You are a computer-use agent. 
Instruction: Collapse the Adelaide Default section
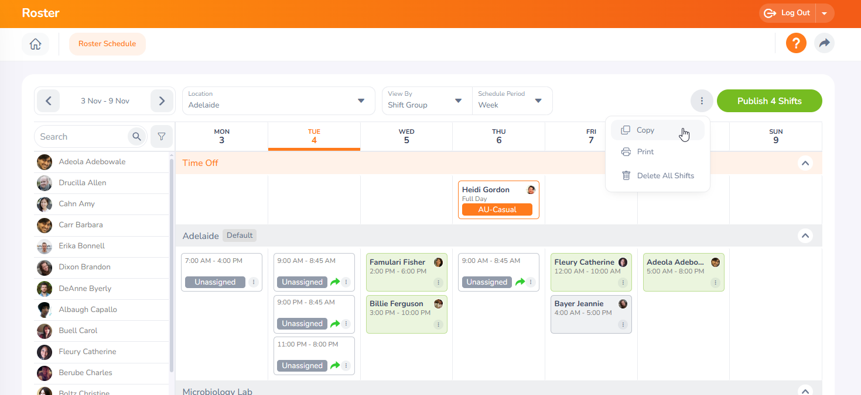coord(805,235)
